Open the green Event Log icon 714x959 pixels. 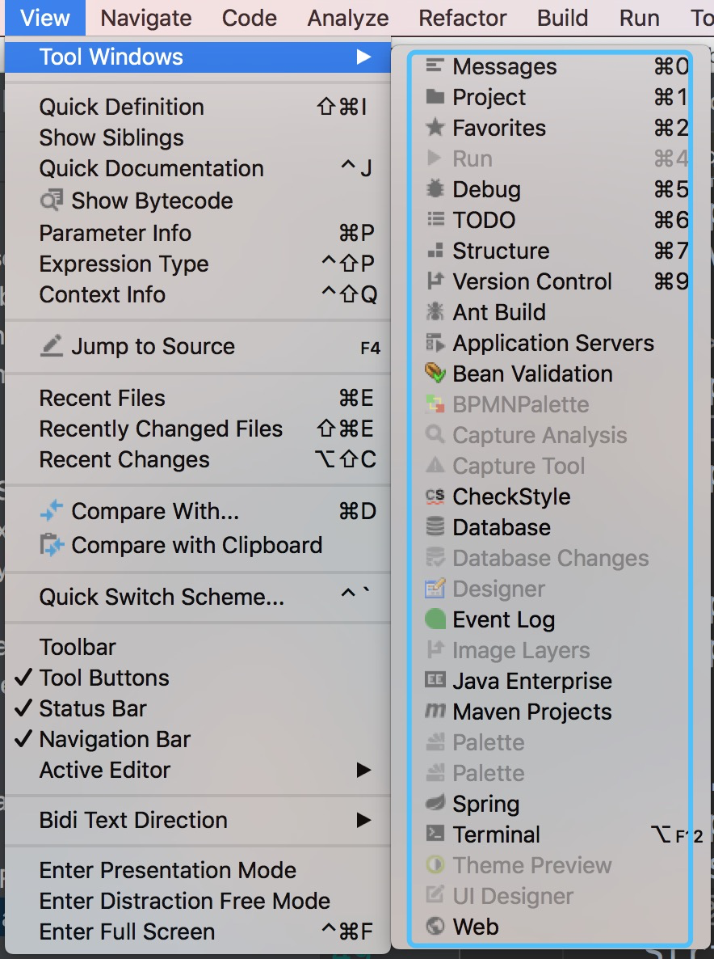435,619
